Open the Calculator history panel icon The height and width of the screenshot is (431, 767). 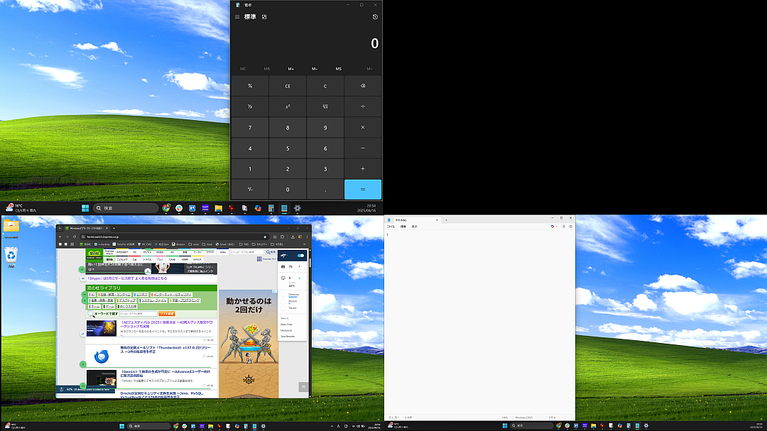pyautogui.click(x=375, y=16)
